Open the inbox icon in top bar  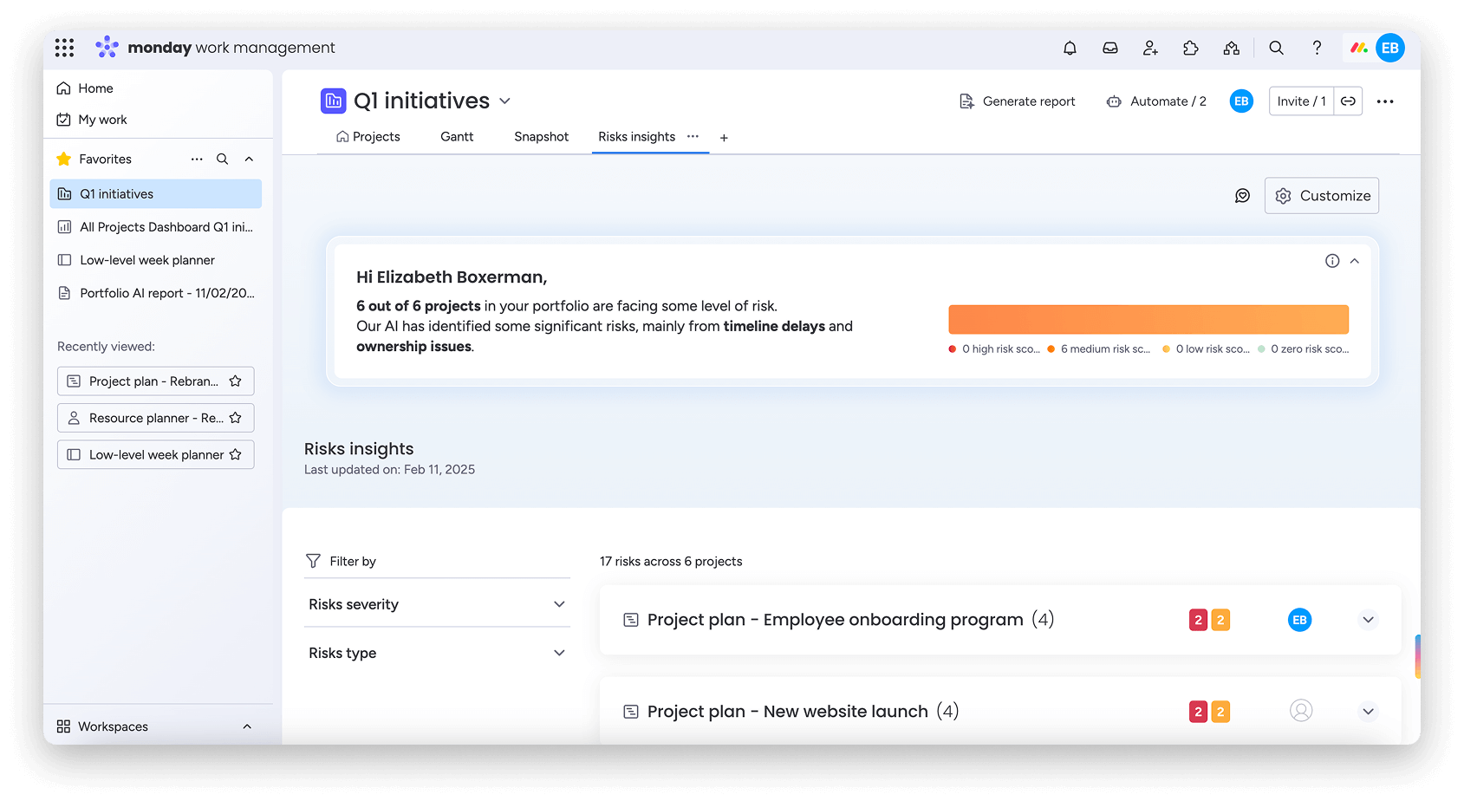pos(1109,48)
